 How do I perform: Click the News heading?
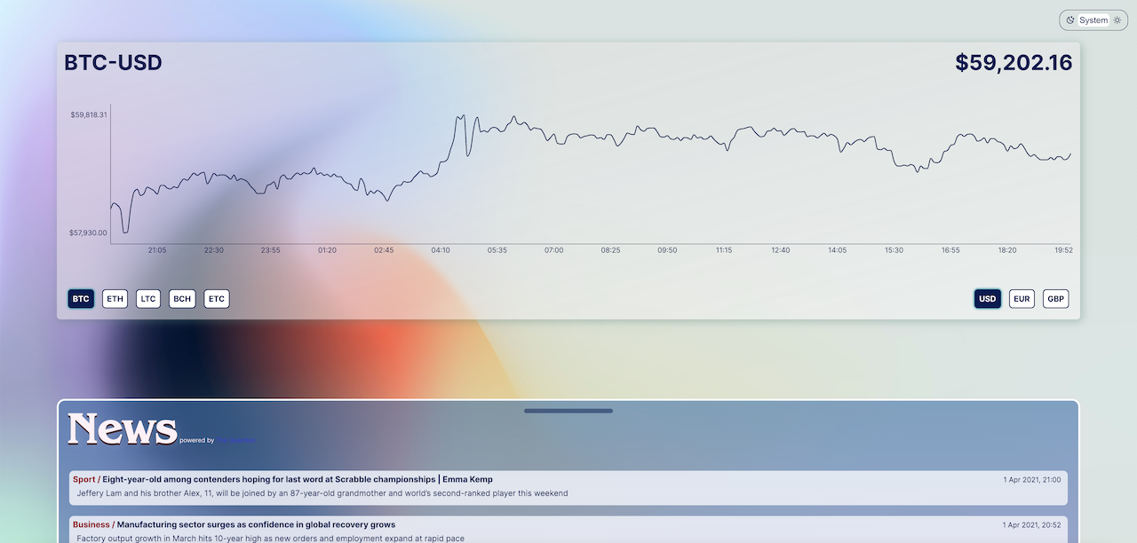pyautogui.click(x=123, y=429)
